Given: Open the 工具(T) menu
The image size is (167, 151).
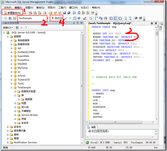Looking at the screenshot, I should point(62,8).
